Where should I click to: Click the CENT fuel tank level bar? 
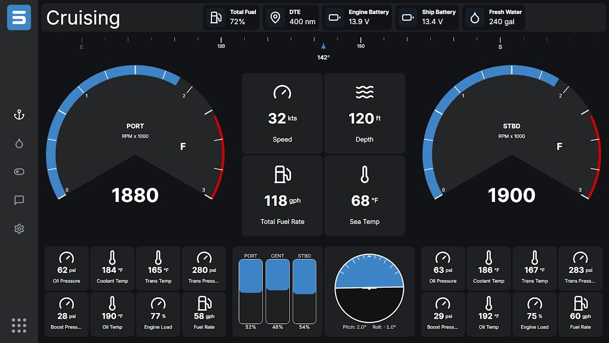click(277, 291)
